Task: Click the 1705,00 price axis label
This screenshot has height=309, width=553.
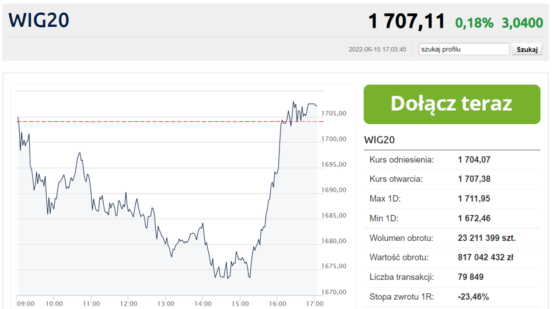Action: click(x=334, y=114)
